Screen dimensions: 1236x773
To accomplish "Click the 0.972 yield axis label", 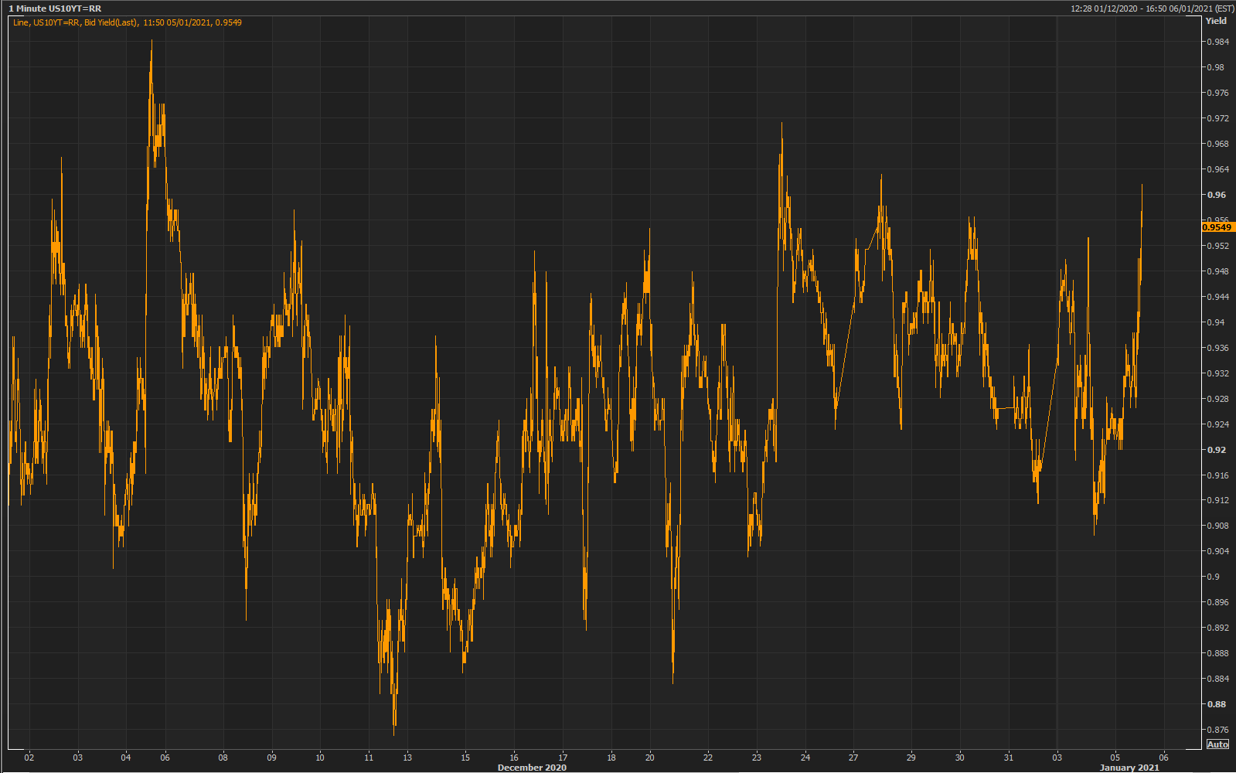I will [1218, 118].
